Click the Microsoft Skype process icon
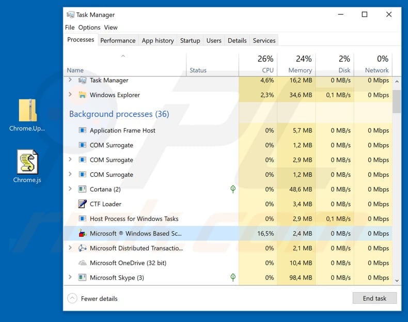This screenshot has height=322, width=408. click(x=83, y=278)
